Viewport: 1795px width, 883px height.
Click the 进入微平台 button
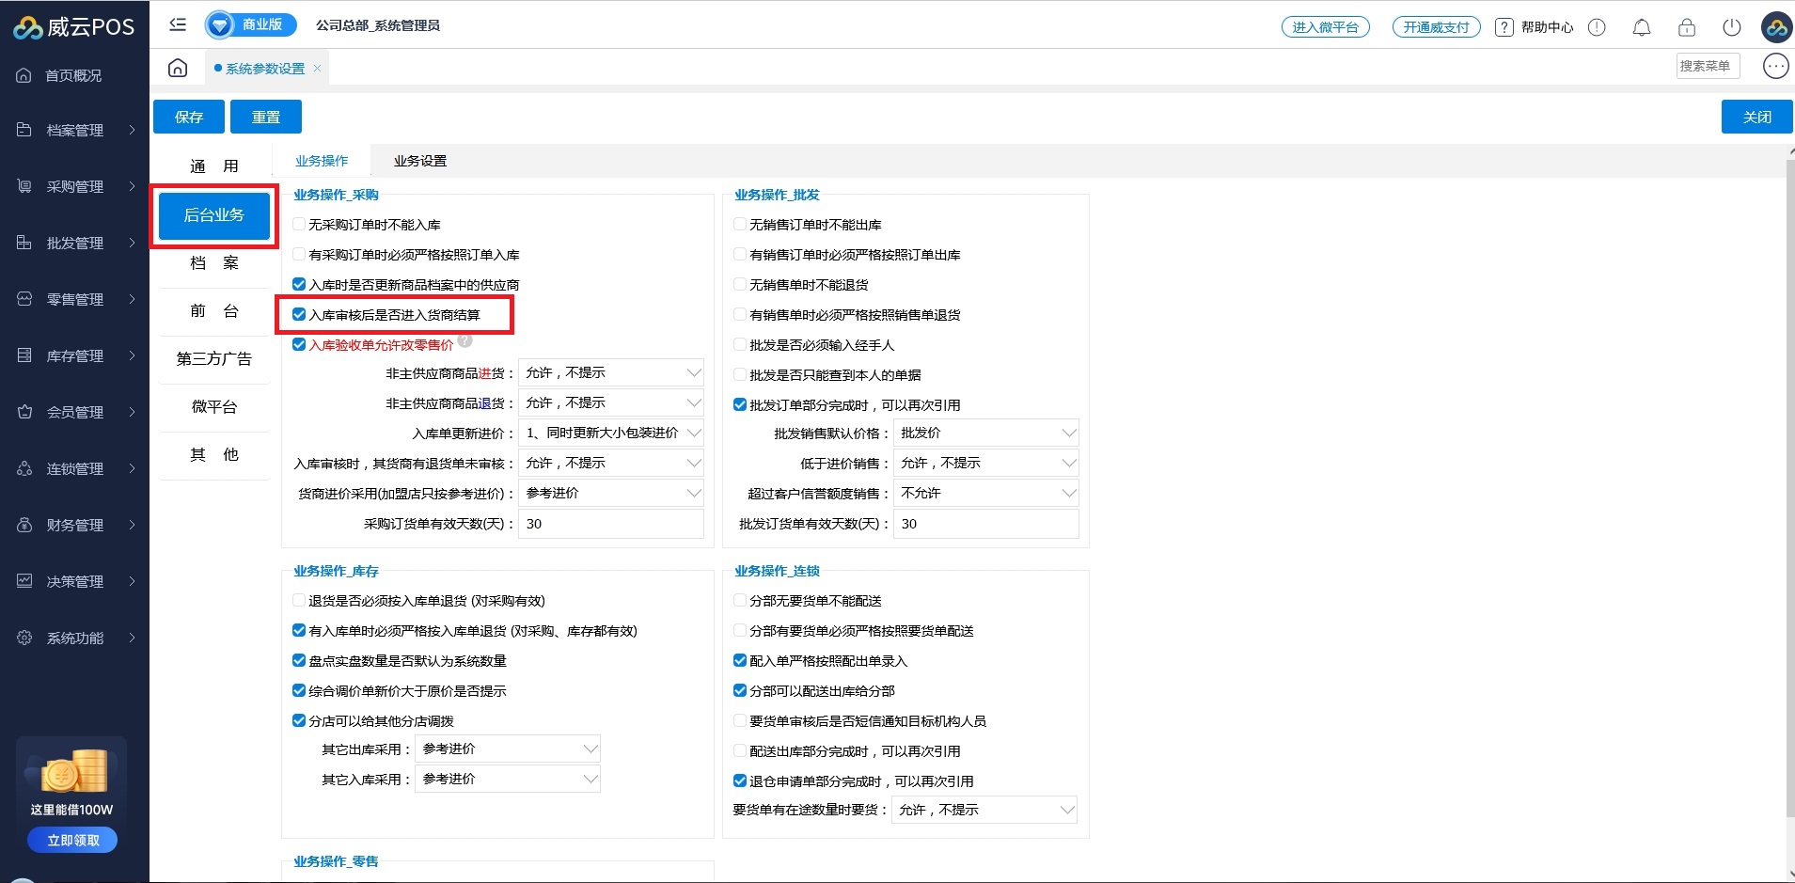pos(1325,27)
